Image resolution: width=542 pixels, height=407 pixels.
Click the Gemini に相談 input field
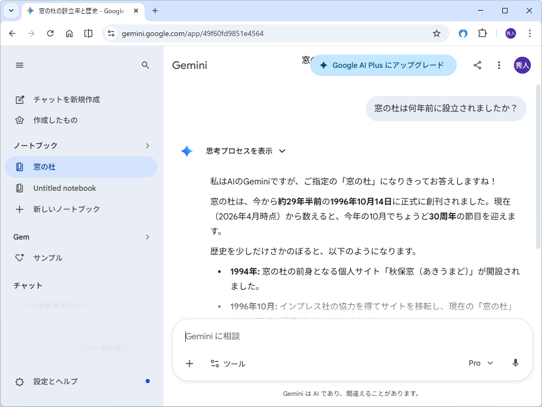[318, 335]
